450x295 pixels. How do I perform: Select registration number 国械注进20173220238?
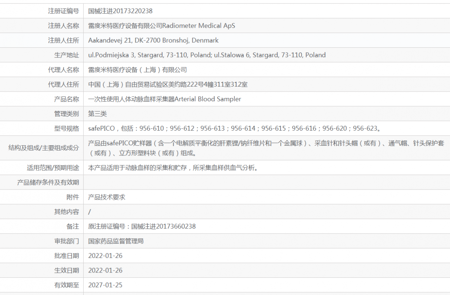point(120,11)
